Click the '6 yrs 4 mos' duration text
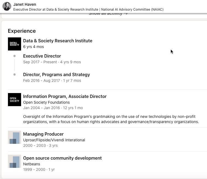 [33, 47]
